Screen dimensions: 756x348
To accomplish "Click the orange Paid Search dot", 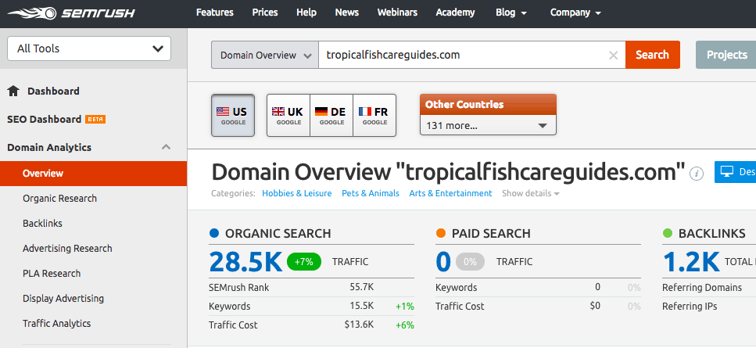I will (x=441, y=233).
